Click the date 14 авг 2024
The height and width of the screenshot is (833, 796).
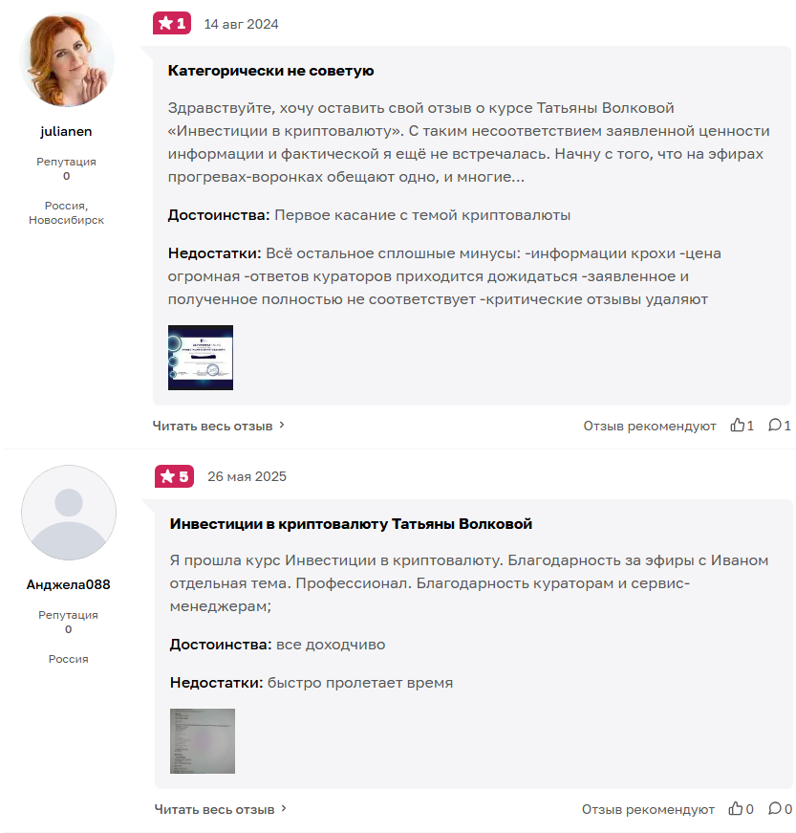coord(241,25)
